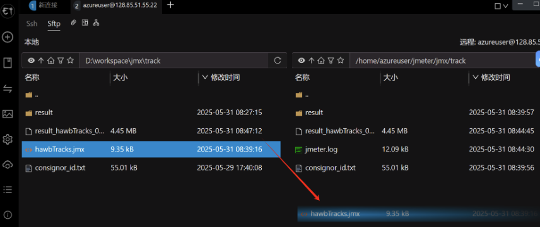Open the cloud sync icon in sidebar
Viewport: 540px width, 227px height.
8,165
